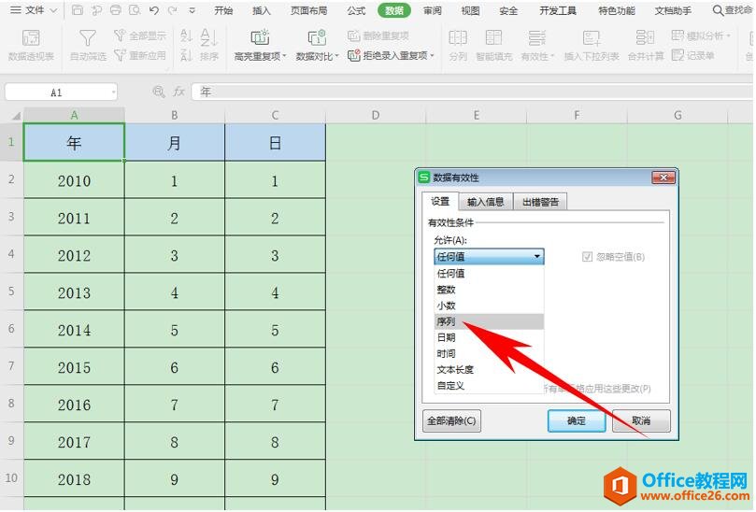This screenshot has width=756, height=512.
Task: Click the 数据透视表 (PivotTable) icon
Action: tap(31, 38)
